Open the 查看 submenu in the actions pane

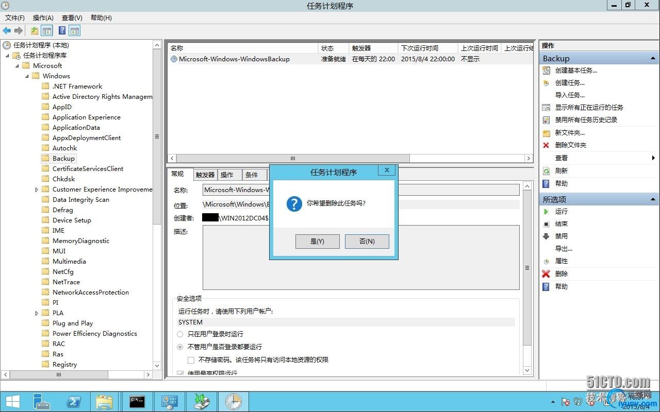(x=561, y=158)
